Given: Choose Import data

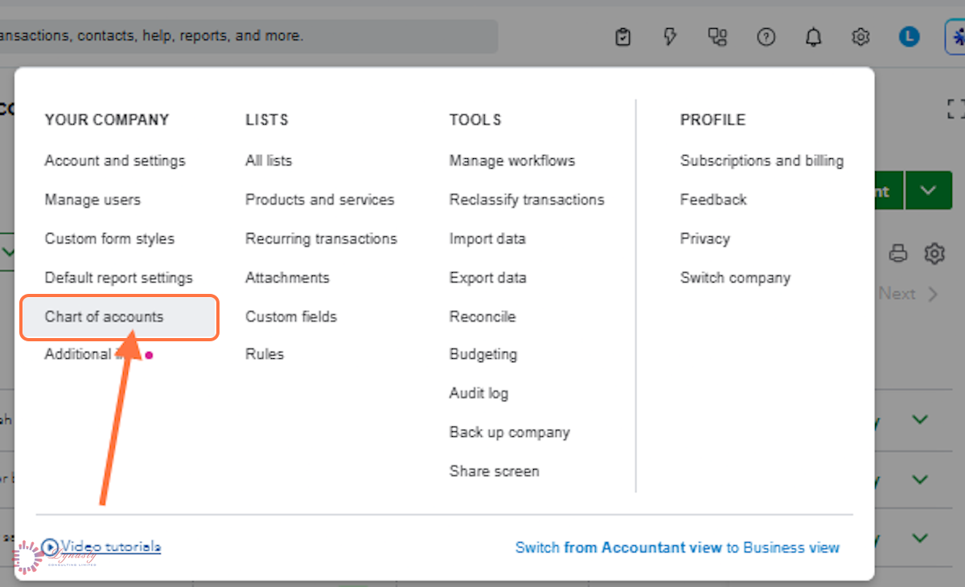Looking at the screenshot, I should pyautogui.click(x=487, y=238).
